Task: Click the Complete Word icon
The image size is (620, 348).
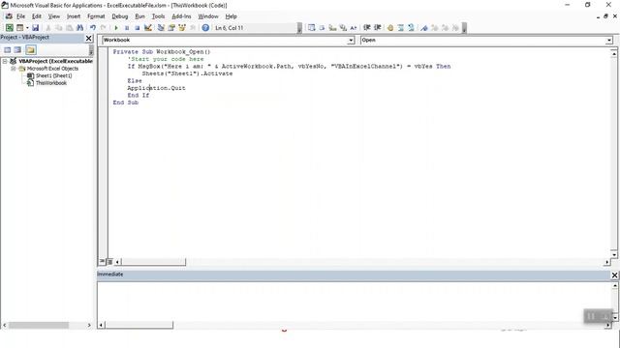Action: (x=353, y=28)
